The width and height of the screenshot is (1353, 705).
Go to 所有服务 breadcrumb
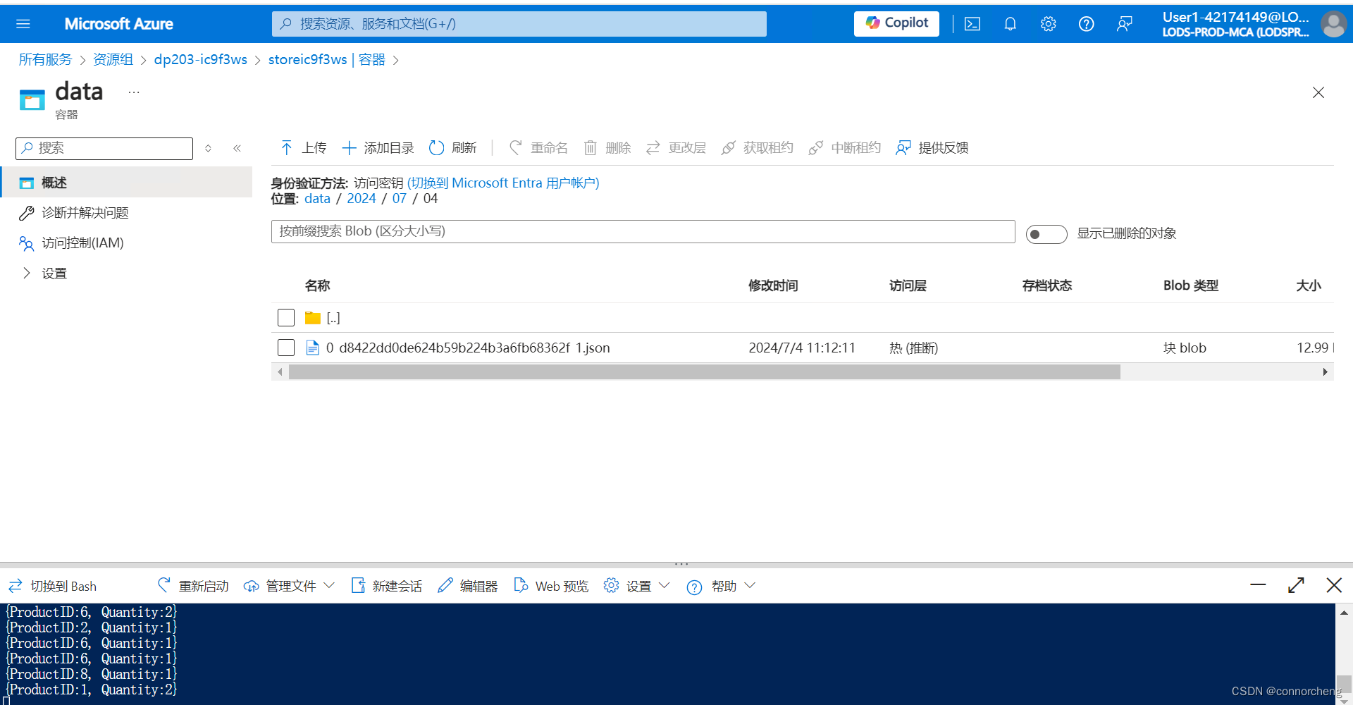(x=45, y=60)
